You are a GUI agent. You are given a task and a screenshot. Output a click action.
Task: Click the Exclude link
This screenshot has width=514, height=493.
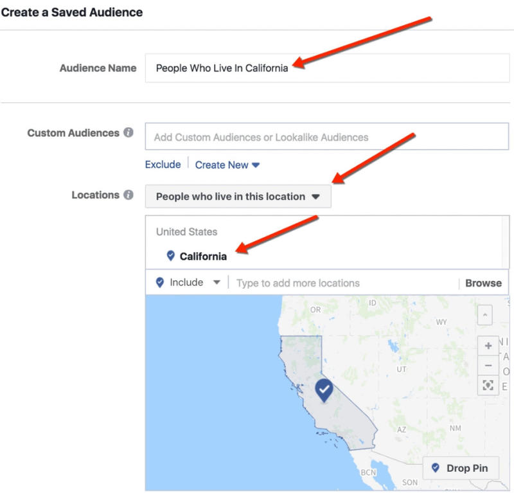163,165
